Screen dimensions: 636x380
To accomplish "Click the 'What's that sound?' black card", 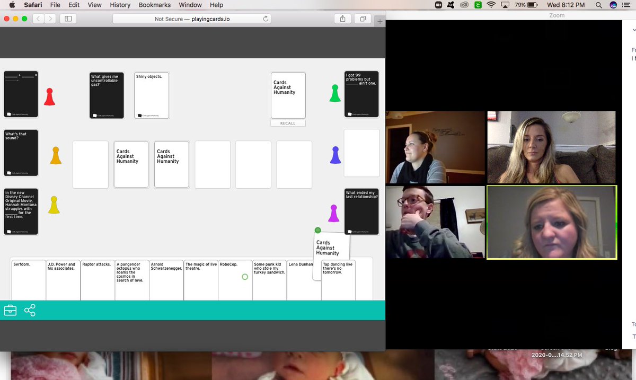I will [x=21, y=153].
